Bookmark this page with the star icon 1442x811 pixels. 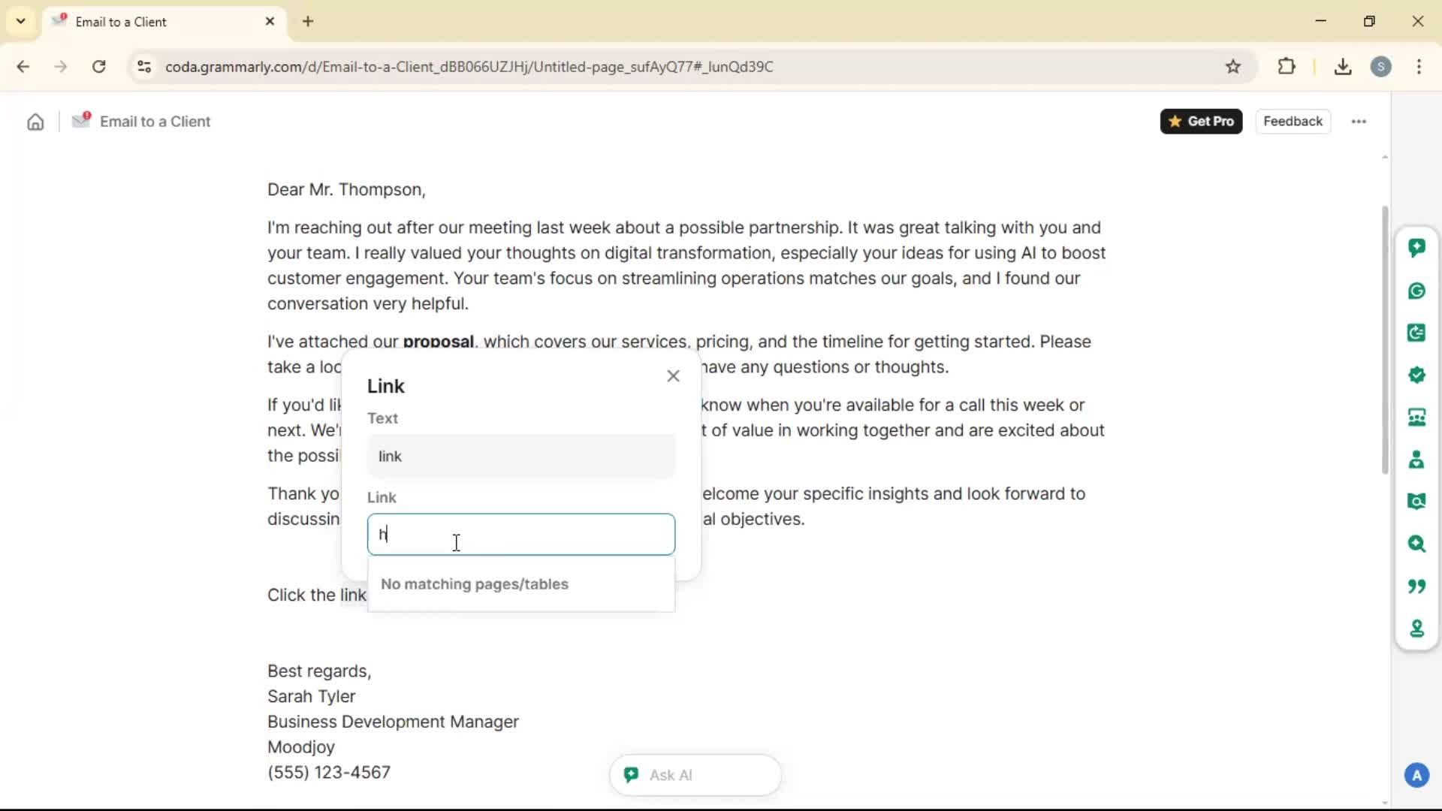[1232, 67]
